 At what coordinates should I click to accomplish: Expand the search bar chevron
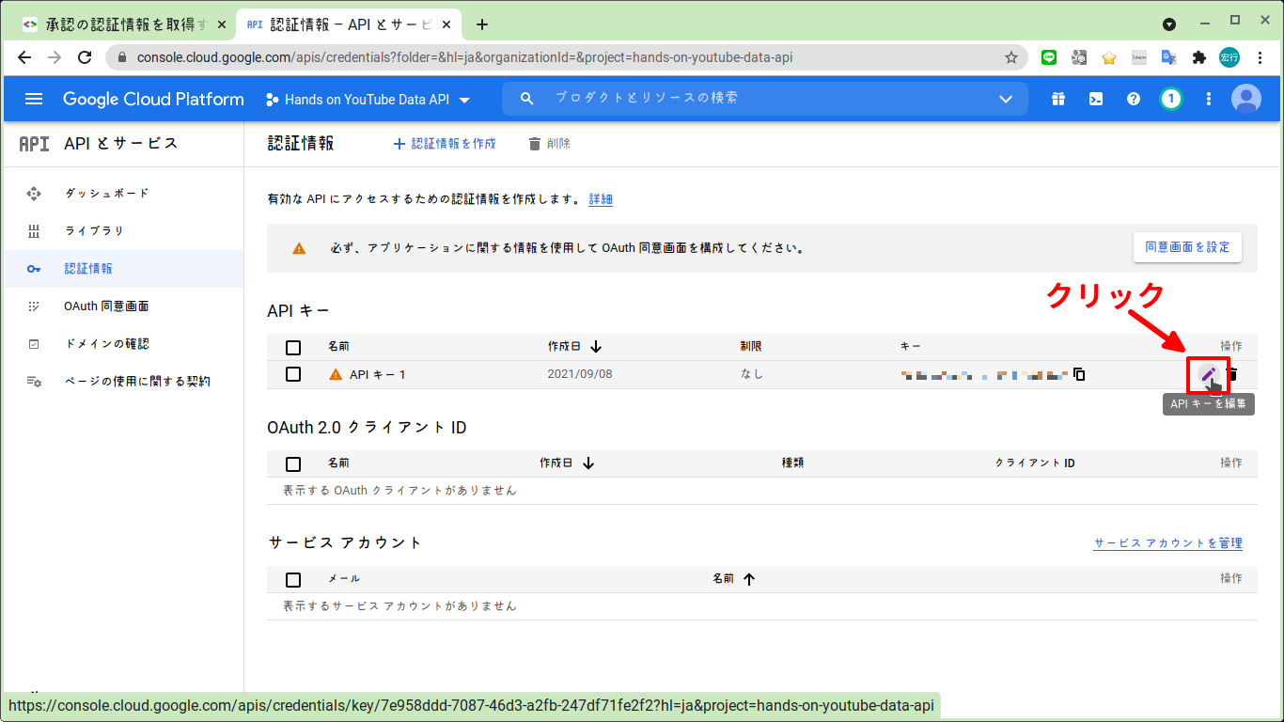coord(1006,98)
